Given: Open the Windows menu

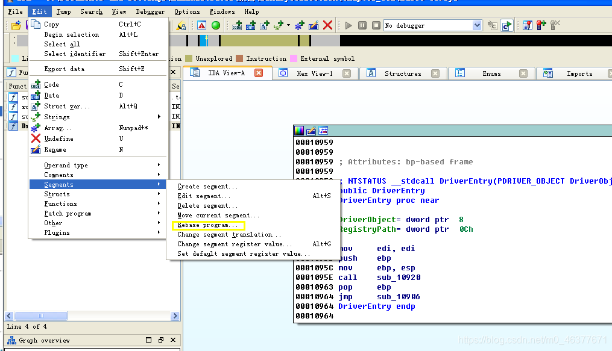Looking at the screenshot, I should pyautogui.click(x=222, y=11).
